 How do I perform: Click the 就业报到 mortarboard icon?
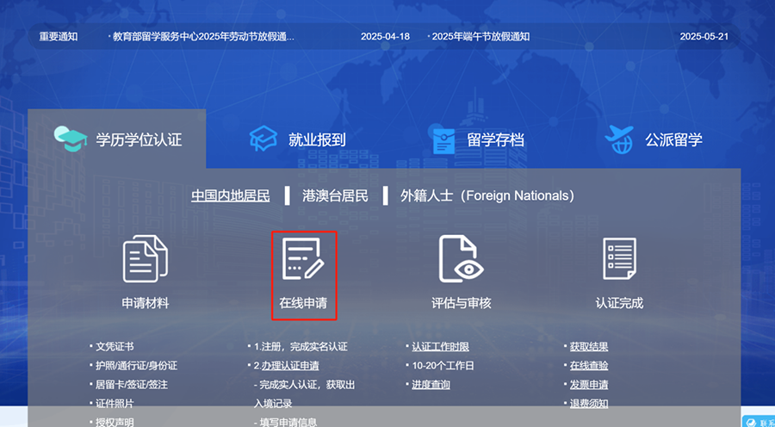coord(263,139)
